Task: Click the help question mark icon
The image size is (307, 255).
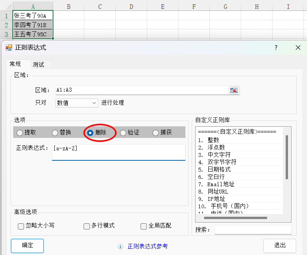Action: pyautogui.click(x=276, y=48)
